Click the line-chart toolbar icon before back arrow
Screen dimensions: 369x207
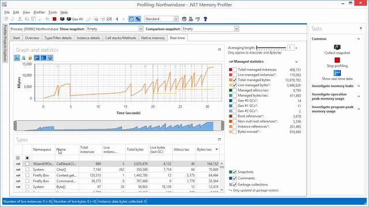109,19
